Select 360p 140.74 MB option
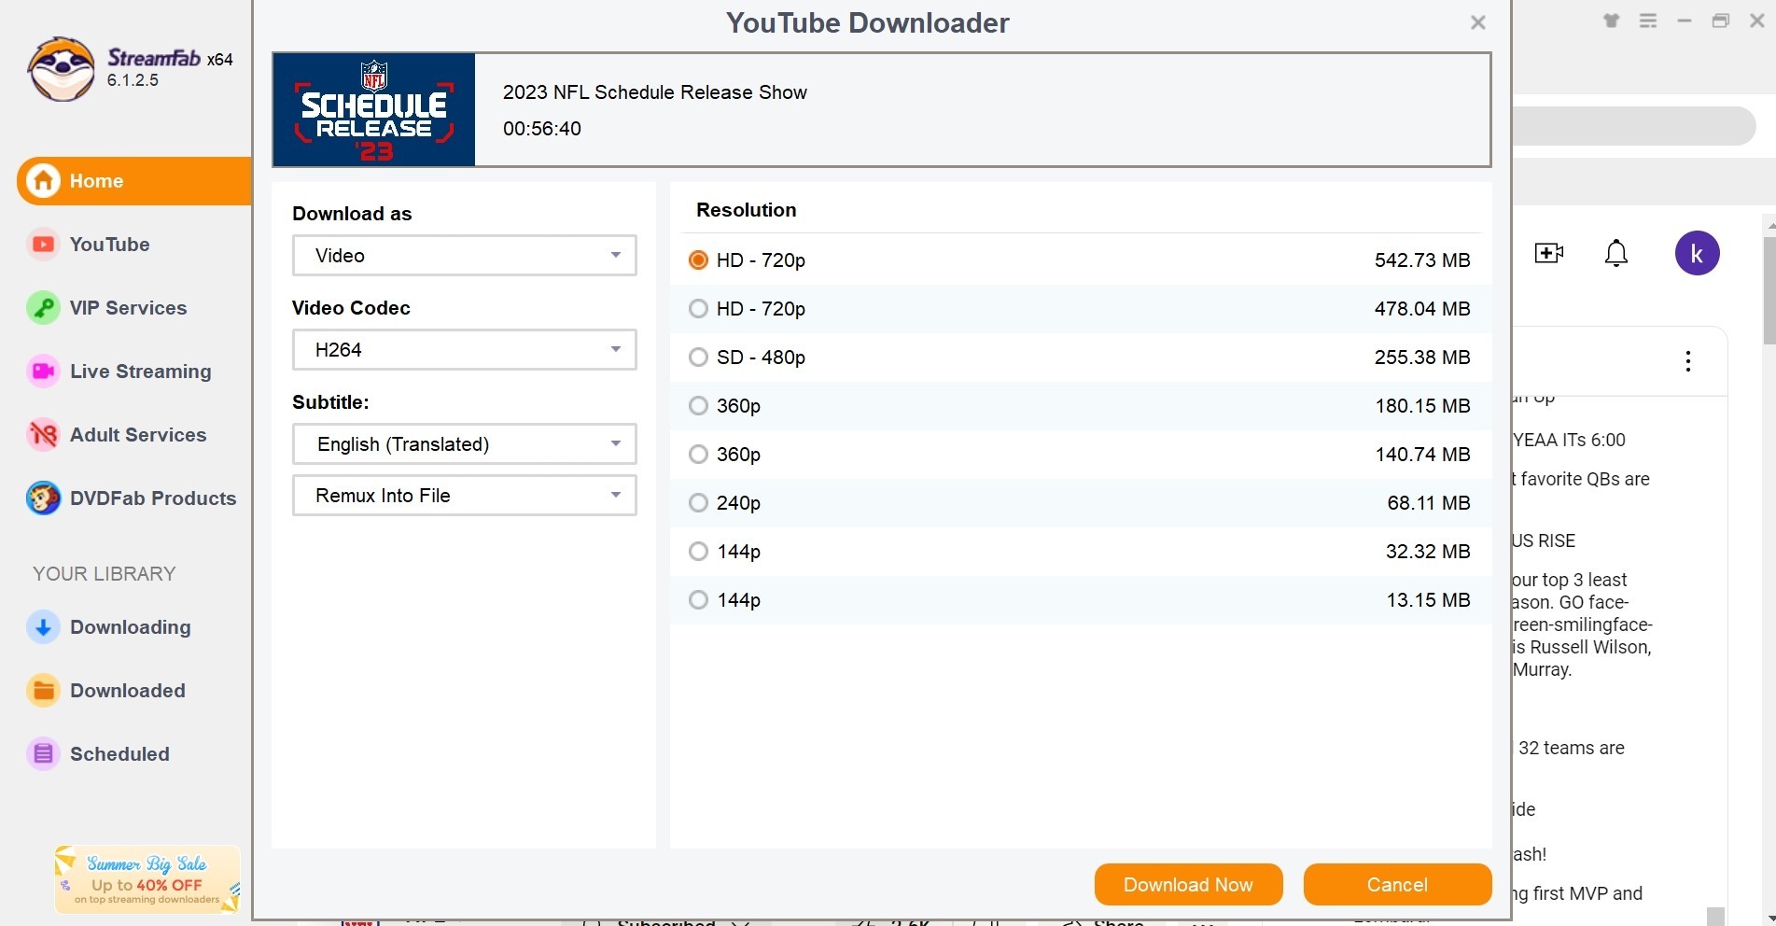Viewport: 1776px width, 926px height. [x=1081, y=455]
